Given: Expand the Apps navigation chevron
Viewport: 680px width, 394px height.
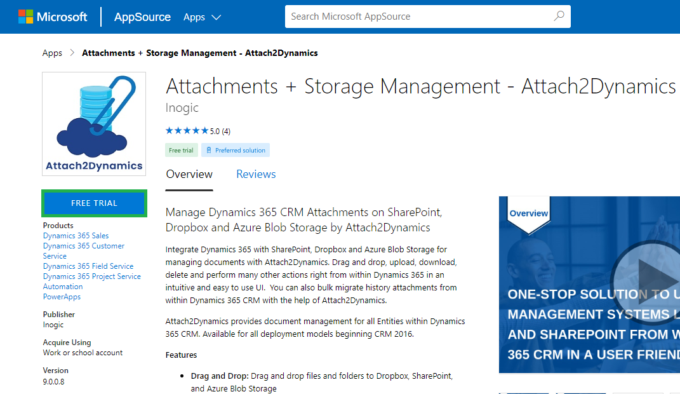Looking at the screenshot, I should pyautogui.click(x=217, y=18).
